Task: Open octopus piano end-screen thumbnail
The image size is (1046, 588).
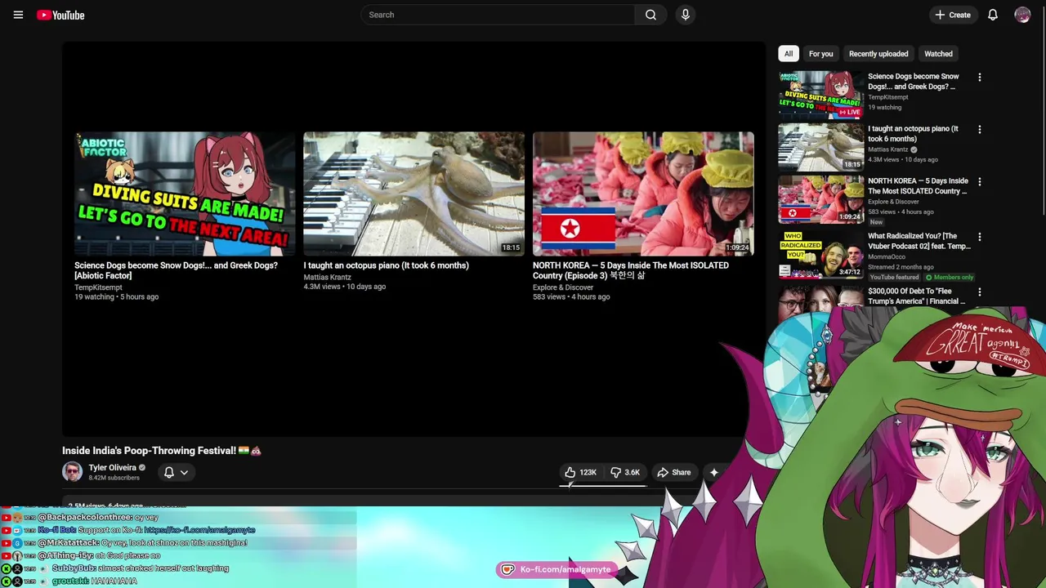Action: point(414,194)
